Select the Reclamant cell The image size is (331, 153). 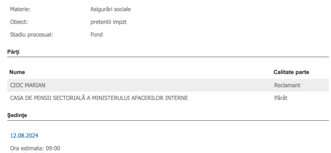coord(287,85)
